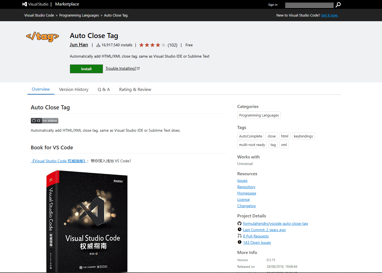Viewport: 382px width, 273px height.
Task: Click the external link icon beside Trouble Installing
Action: point(138,68)
